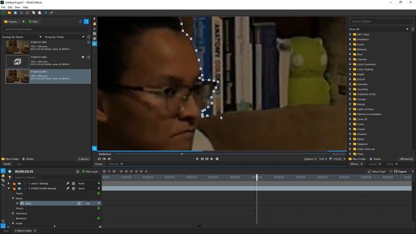Hide the P1080159.MP4 layer with eye icon
The height and width of the screenshot is (234, 416).
pos(19,188)
